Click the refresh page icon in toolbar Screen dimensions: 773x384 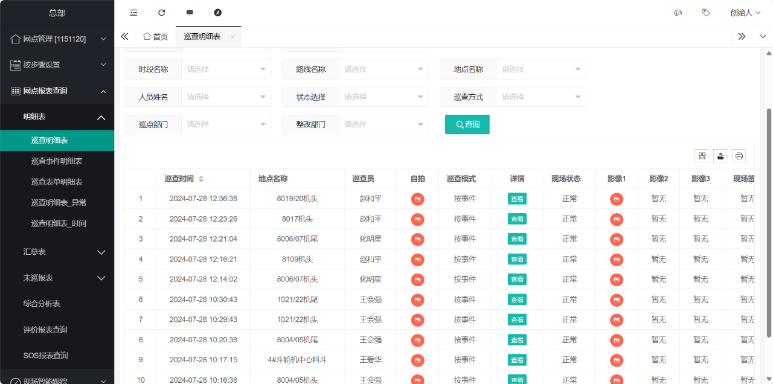[x=161, y=12]
